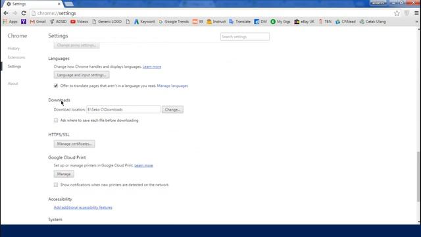Open Add additional accessibility features link

pos(83,207)
